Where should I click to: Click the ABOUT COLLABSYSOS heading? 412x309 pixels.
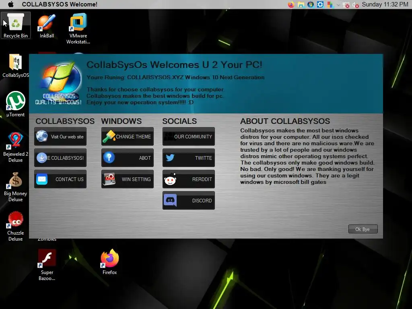click(285, 121)
